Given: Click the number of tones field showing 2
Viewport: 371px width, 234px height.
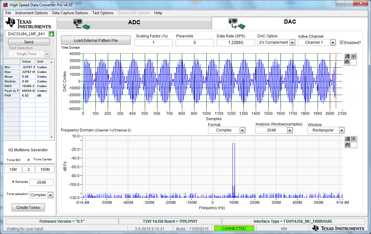Looking at the screenshot, I should tap(29, 170).
